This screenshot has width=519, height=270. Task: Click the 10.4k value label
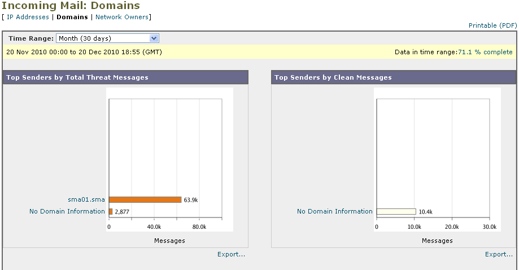pyautogui.click(x=426, y=212)
